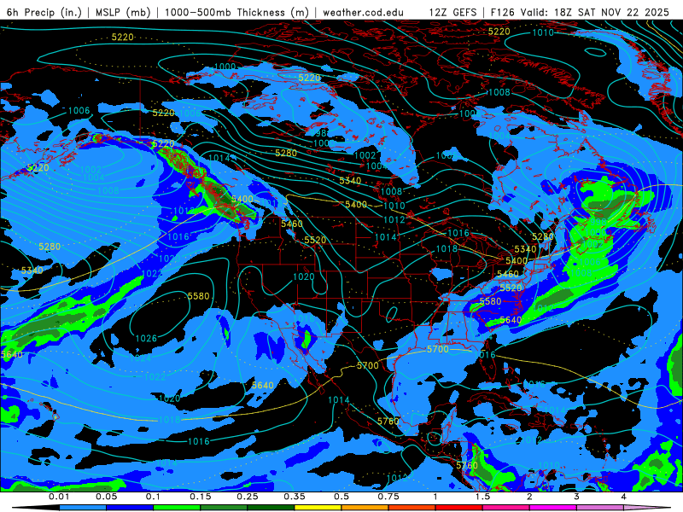Click the '1000-500mb Thickness (m)' title text
683x512 pixels.
pyautogui.click(x=237, y=12)
